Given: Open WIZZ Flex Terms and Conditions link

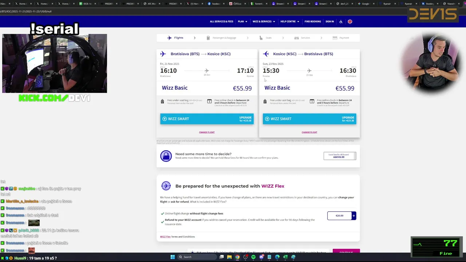Looking at the screenshot, I should [x=177, y=237].
